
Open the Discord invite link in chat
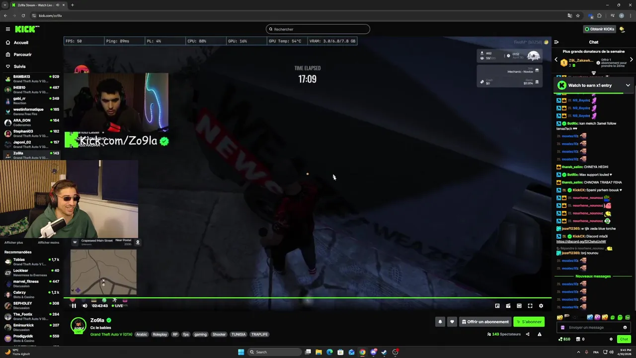coord(581,242)
